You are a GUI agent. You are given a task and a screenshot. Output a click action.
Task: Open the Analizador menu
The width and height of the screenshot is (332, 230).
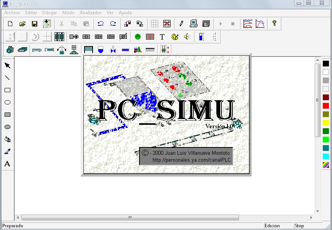point(91,13)
